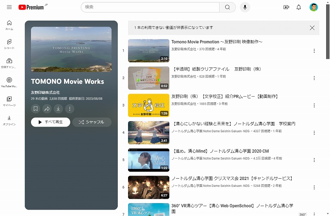Open the 清心Mind 2020 CM thumbnail
This screenshot has height=216, width=330.
[x=149, y=160]
